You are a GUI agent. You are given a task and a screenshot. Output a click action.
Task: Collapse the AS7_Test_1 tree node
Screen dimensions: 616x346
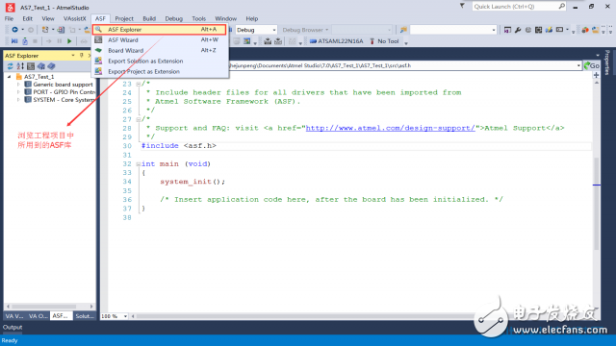[10, 77]
